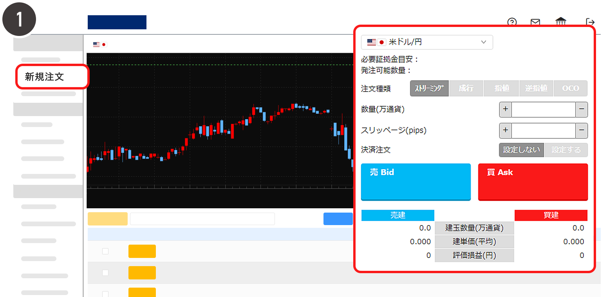Click the 評価損益(円) label

tap(474, 256)
